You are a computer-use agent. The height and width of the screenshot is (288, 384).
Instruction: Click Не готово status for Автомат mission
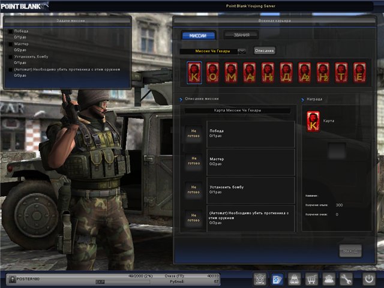[x=193, y=218]
